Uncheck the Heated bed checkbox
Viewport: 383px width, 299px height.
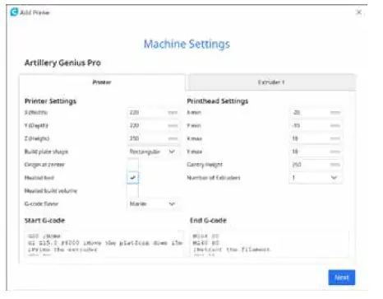132,178
